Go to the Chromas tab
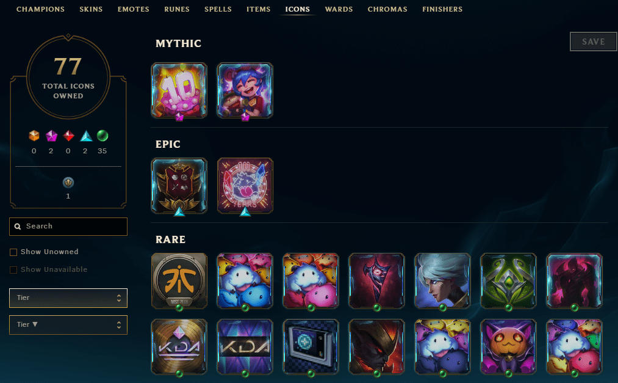Viewport: 618px width, 383px height. click(387, 9)
